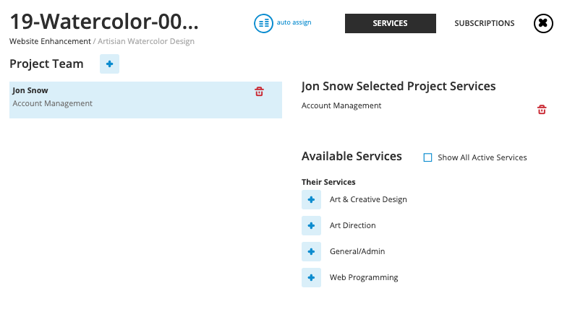Close the project team dialog

click(x=543, y=23)
